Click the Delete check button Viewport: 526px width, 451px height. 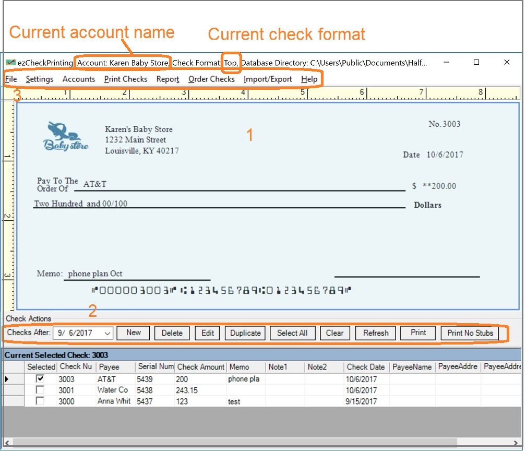pos(172,333)
